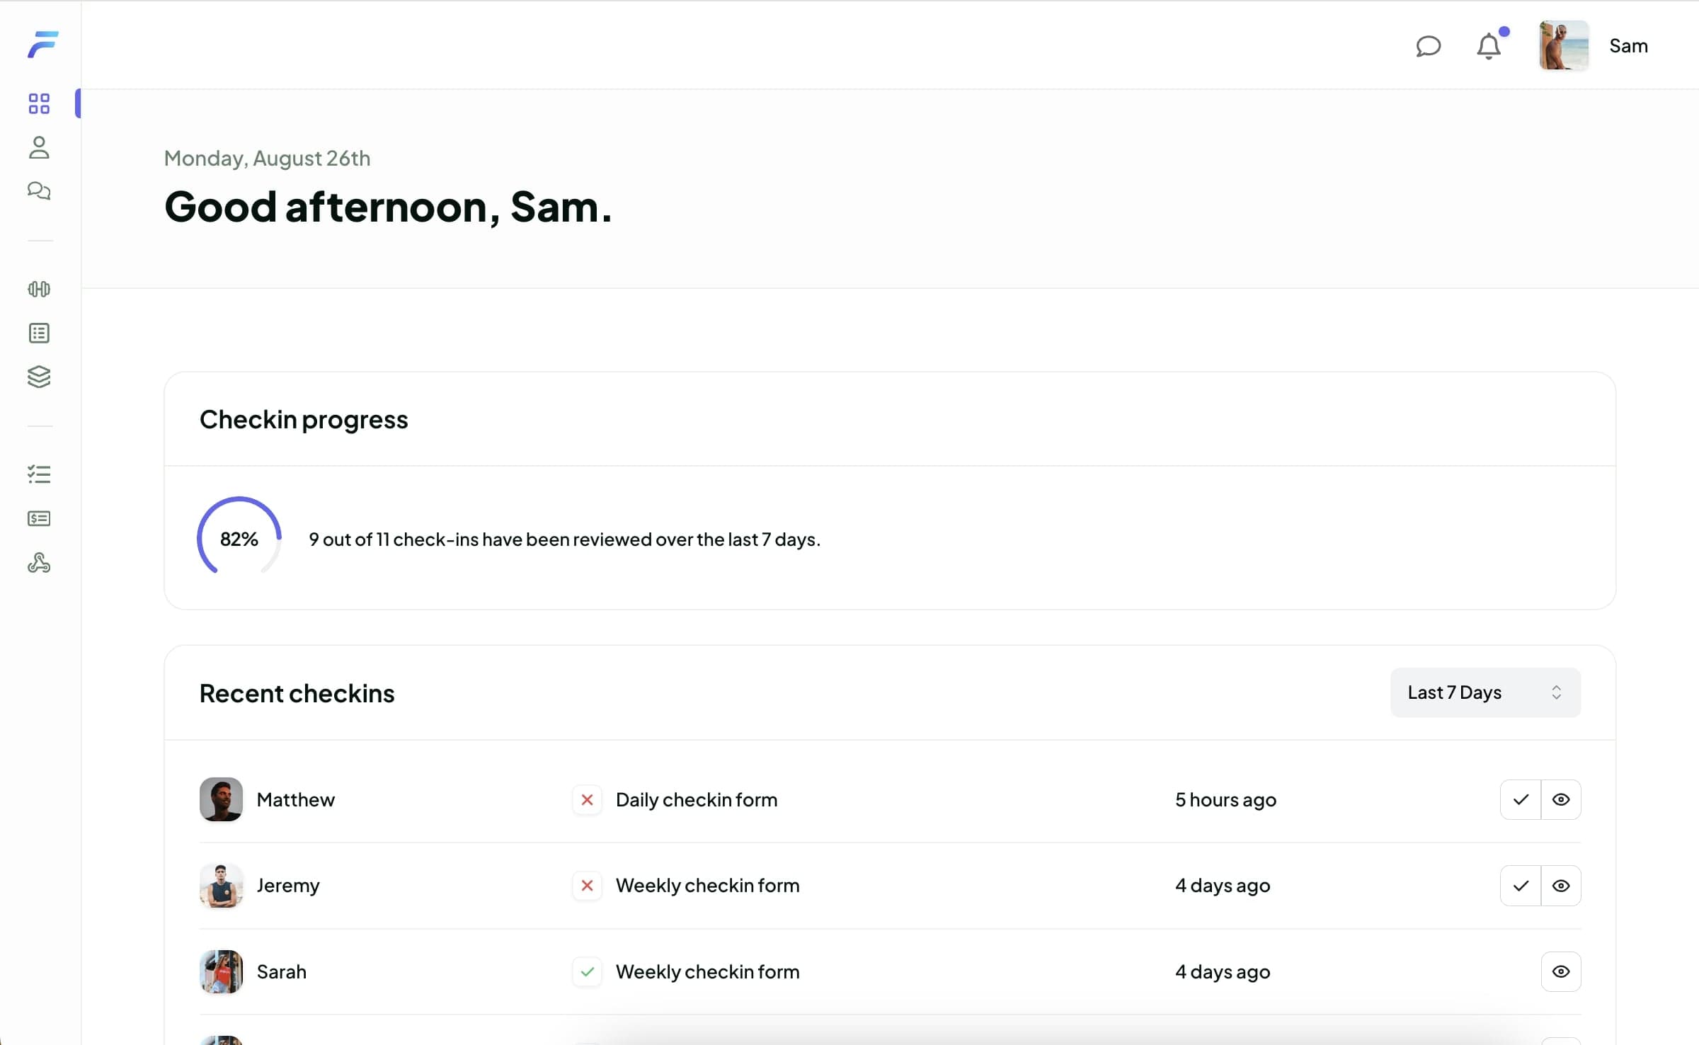Select the messaging icon in sidebar
This screenshot has height=1045, width=1699.
[38, 192]
